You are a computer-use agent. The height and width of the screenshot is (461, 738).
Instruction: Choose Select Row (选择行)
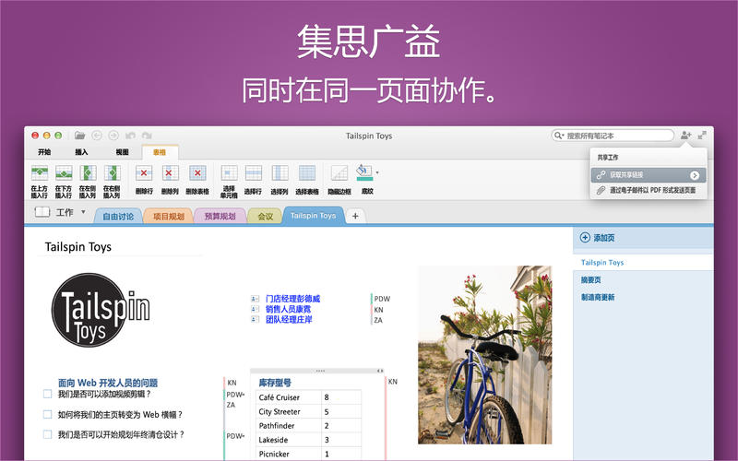coord(253,180)
